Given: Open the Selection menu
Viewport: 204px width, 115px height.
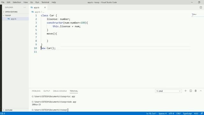Looking at the screenshot, I should [x=17, y=2].
